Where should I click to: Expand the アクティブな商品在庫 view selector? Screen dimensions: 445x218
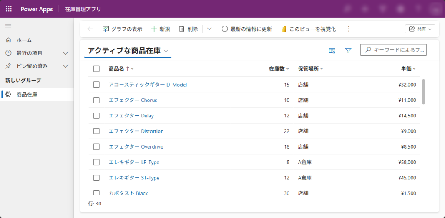click(x=166, y=51)
